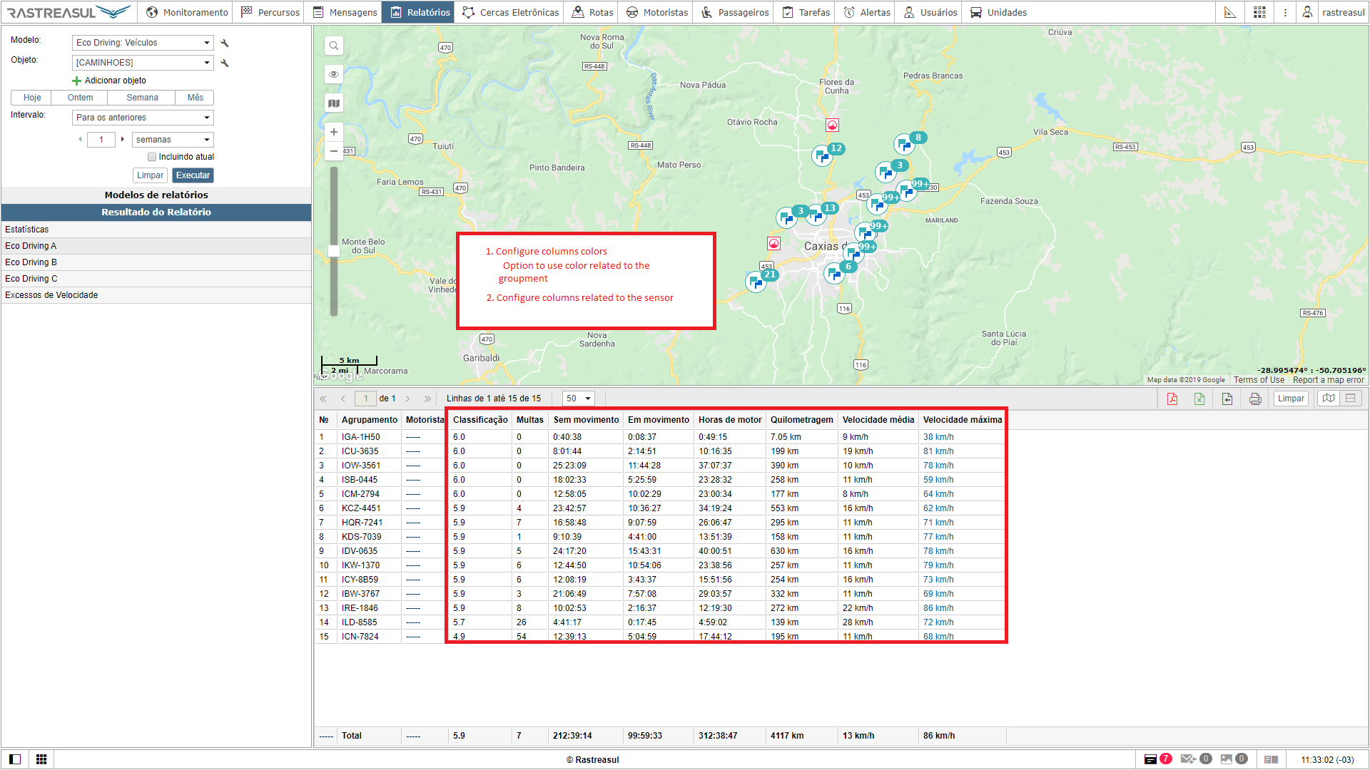Open the Cercas Eletrônicas tab
Image resolution: width=1370 pixels, height=770 pixels.
coord(511,12)
